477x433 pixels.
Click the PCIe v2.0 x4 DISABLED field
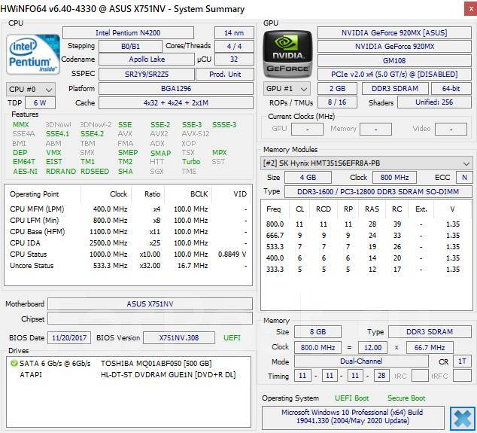pyautogui.click(x=394, y=75)
